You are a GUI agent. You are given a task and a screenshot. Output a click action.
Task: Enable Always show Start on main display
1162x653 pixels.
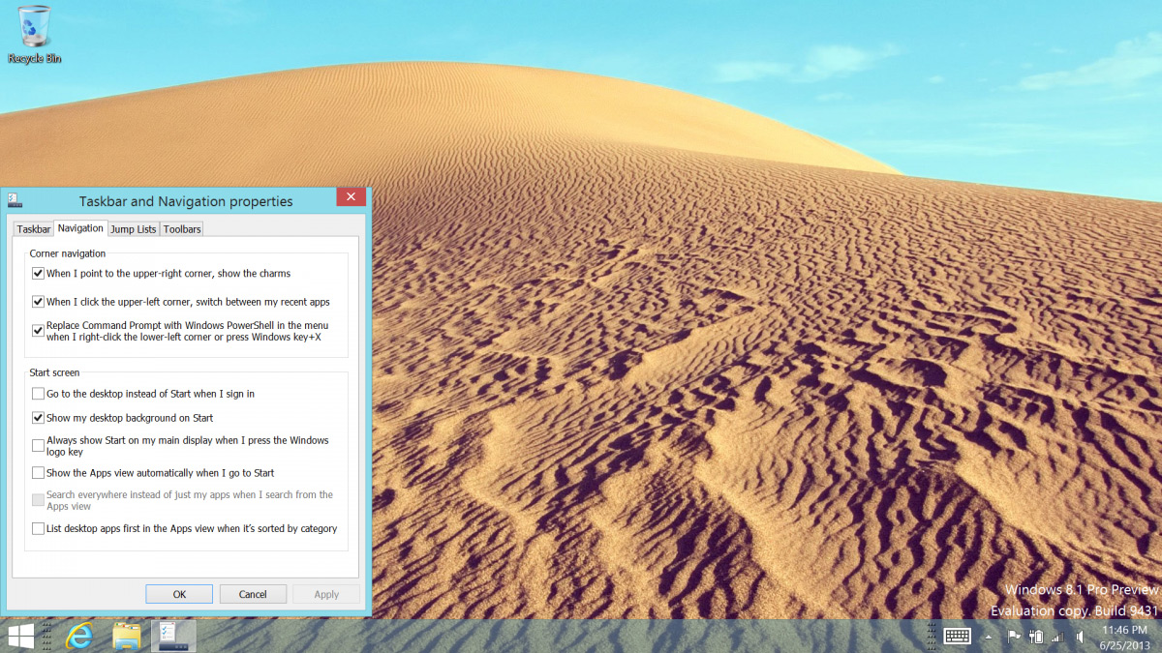38,446
